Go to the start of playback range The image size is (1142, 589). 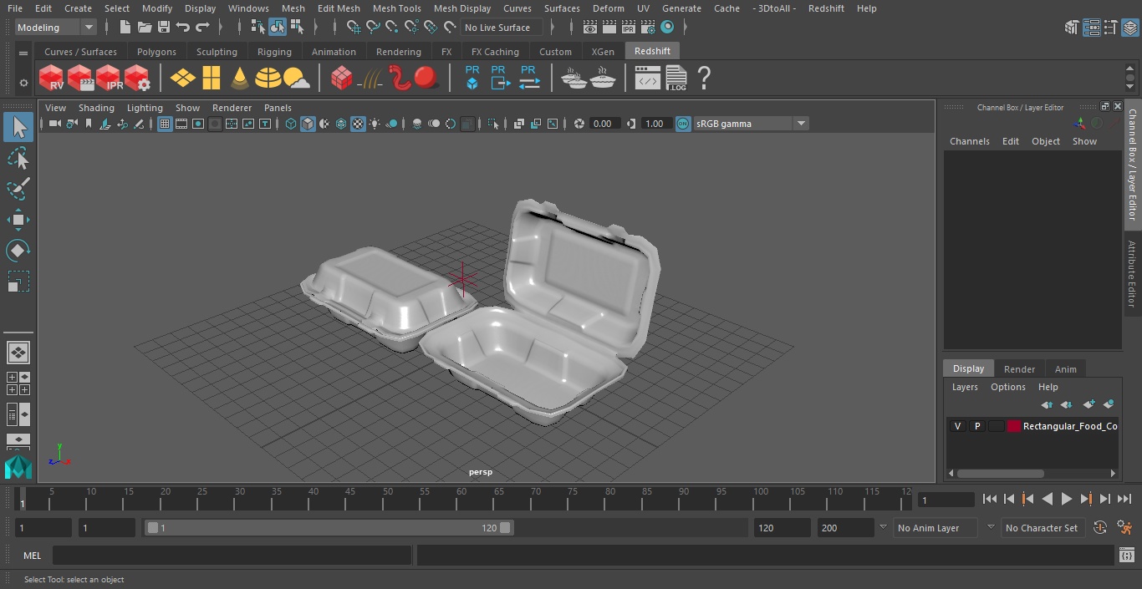pos(990,499)
